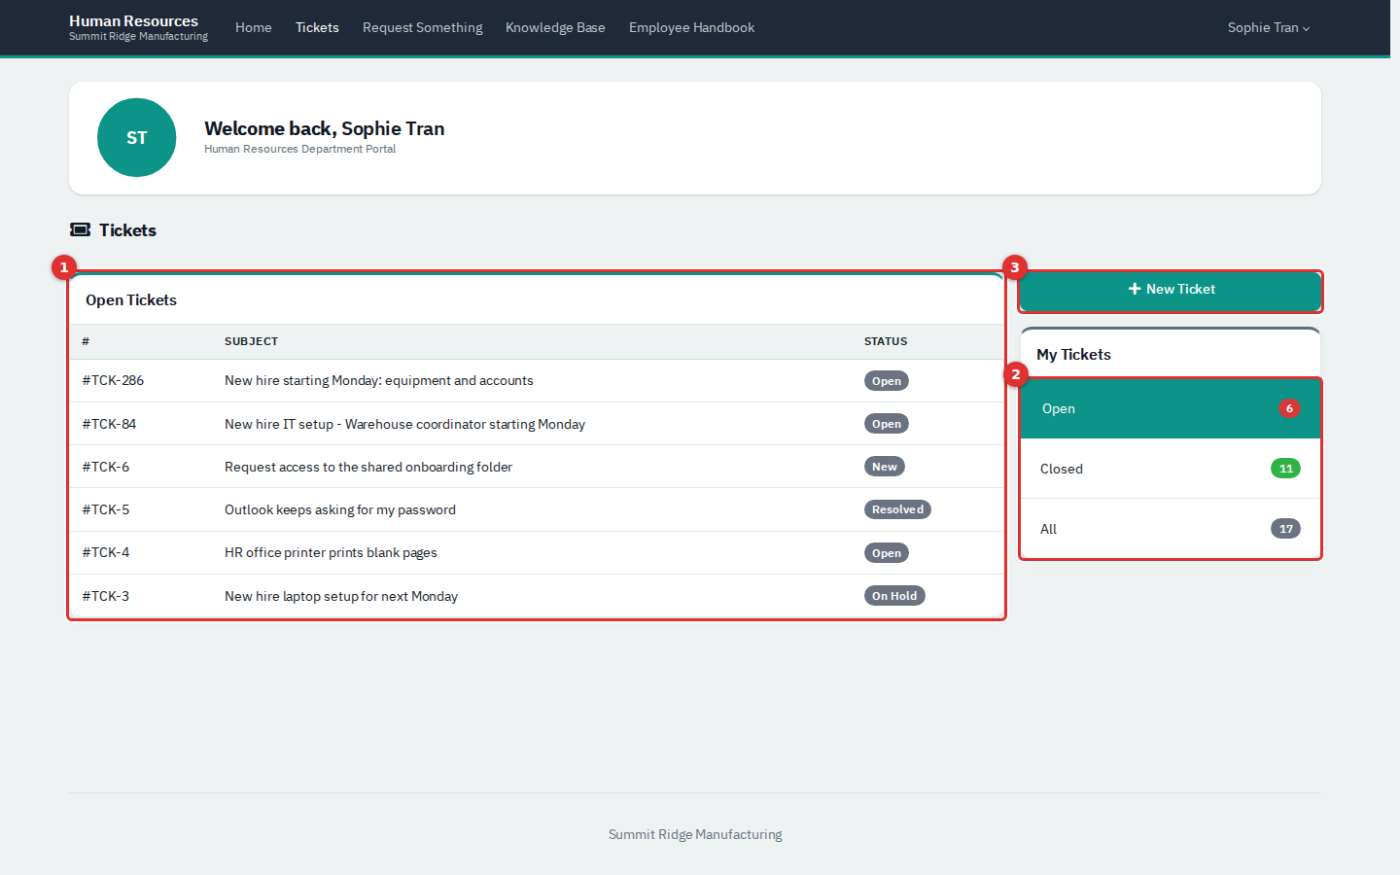Click the plus icon on New Ticket

[x=1135, y=289]
